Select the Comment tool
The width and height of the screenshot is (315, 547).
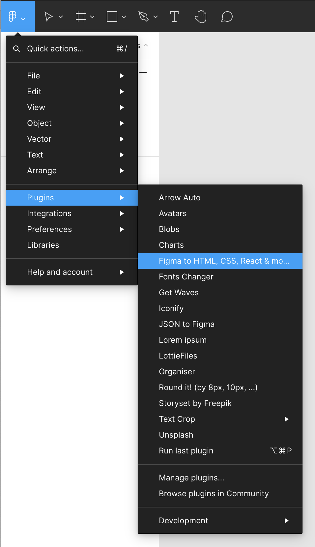click(227, 16)
